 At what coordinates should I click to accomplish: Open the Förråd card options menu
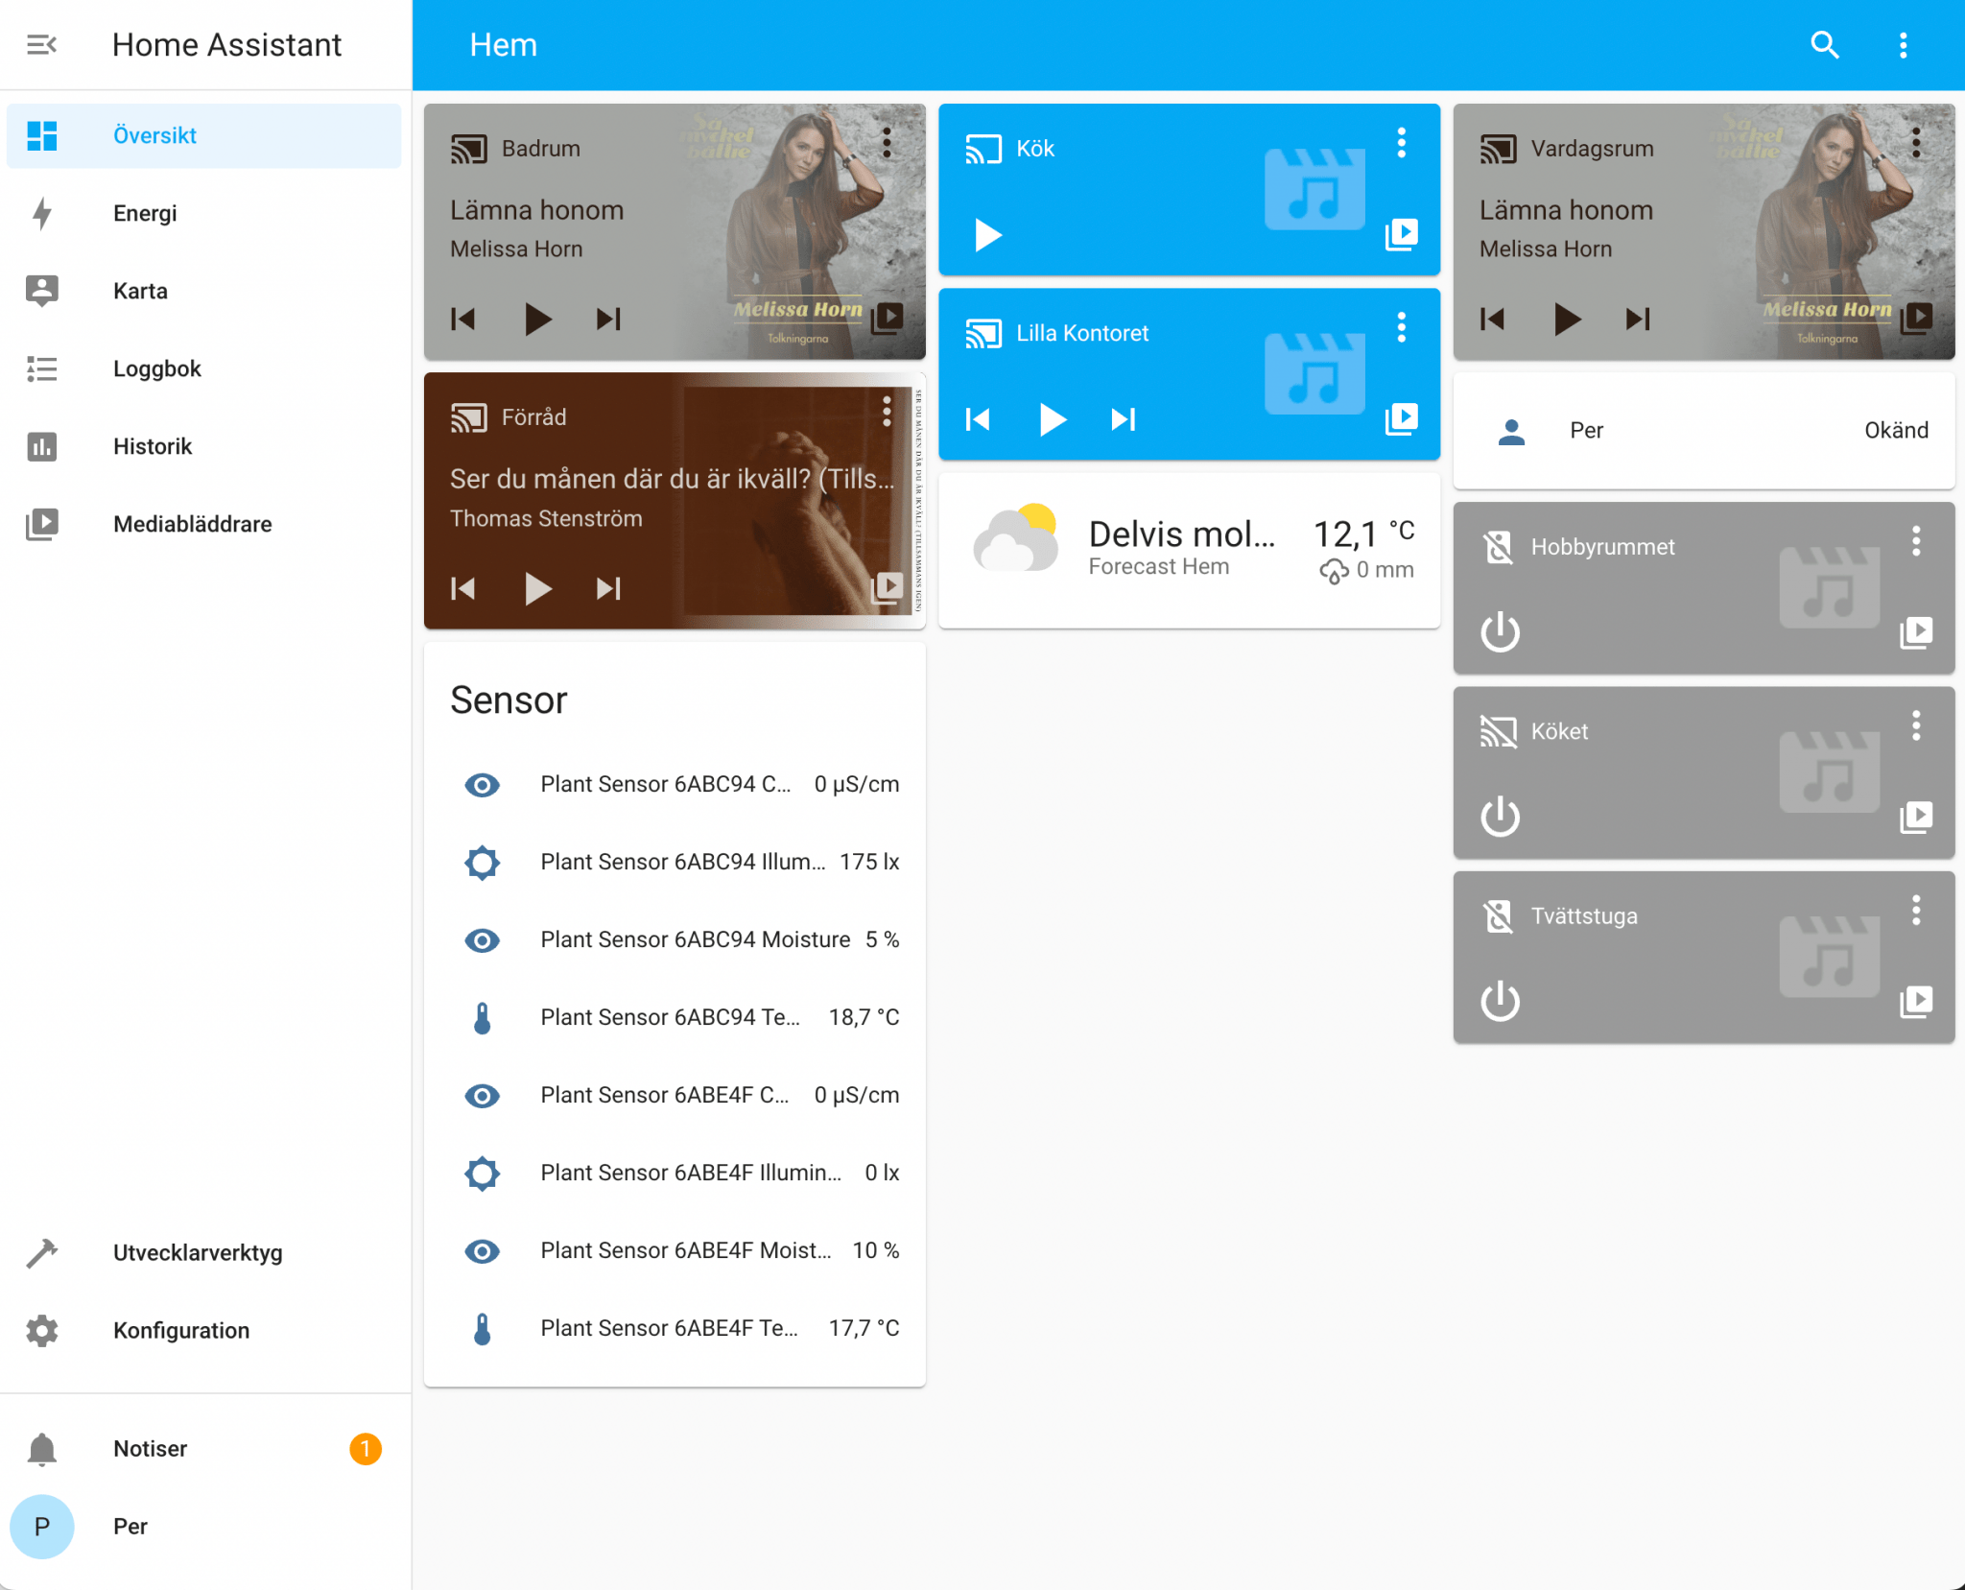(x=887, y=412)
